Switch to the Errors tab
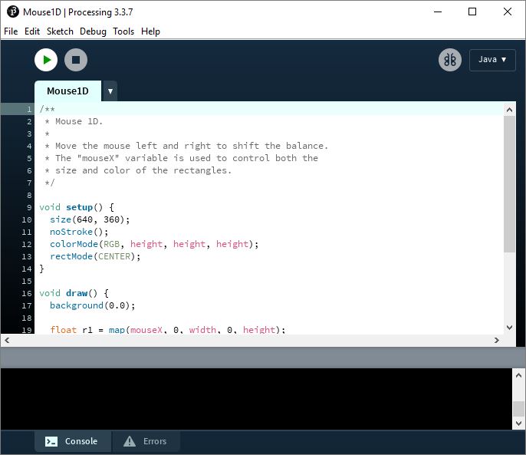This screenshot has height=455, width=526. tap(146, 441)
